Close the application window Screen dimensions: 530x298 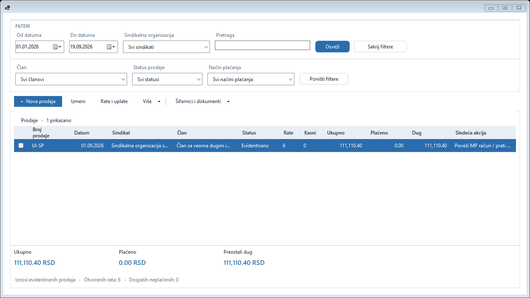point(518,7)
